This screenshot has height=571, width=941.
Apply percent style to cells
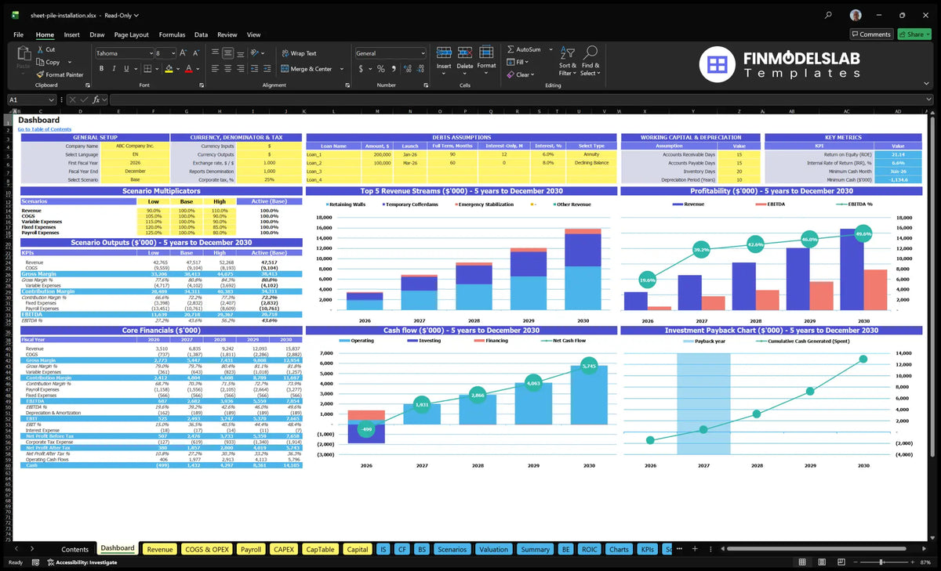point(381,69)
